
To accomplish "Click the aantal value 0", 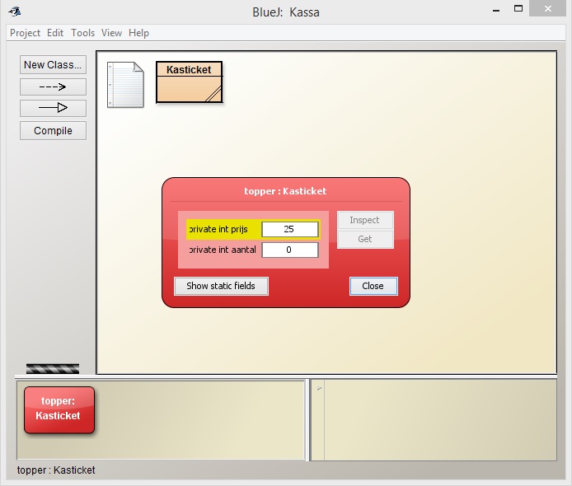I will click(289, 250).
